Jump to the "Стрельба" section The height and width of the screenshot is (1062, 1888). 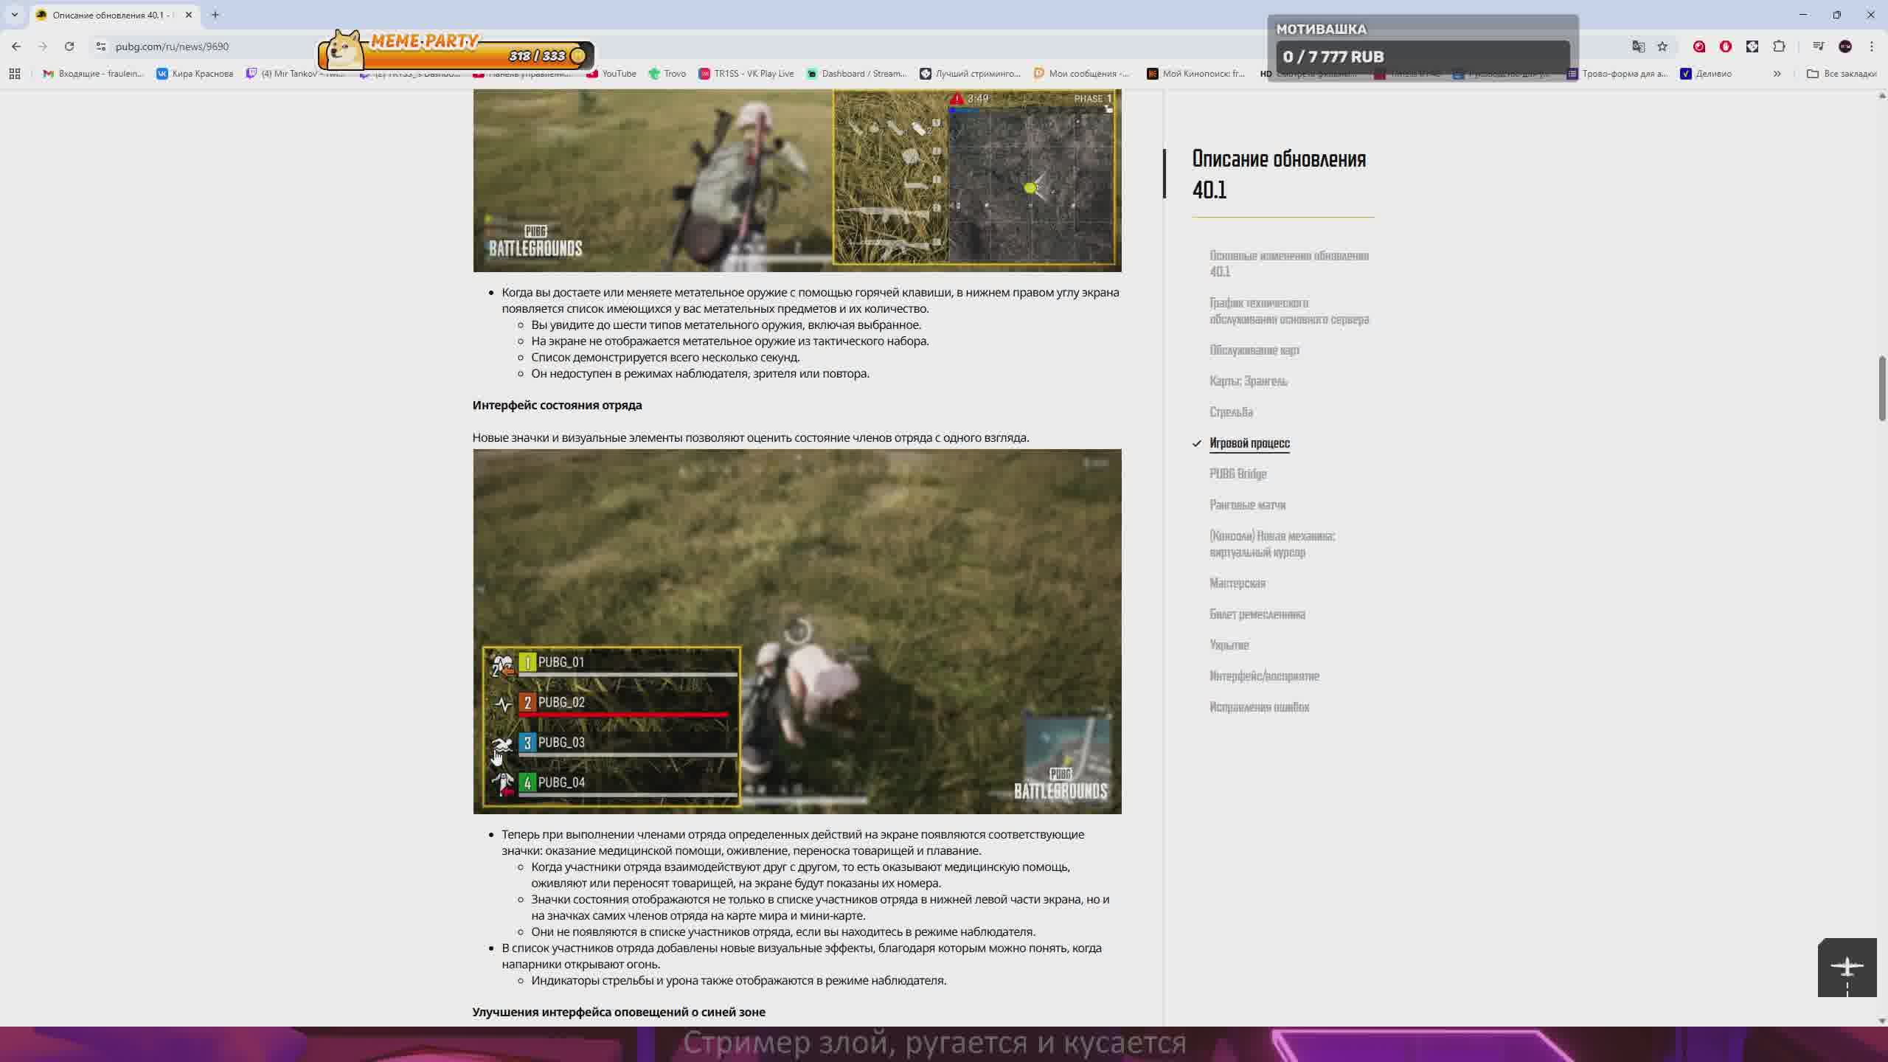(1231, 412)
